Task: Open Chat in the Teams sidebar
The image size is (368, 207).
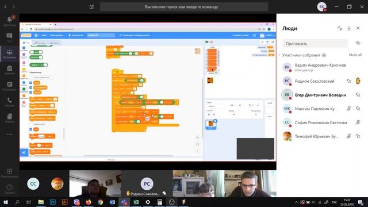Action: [9, 37]
